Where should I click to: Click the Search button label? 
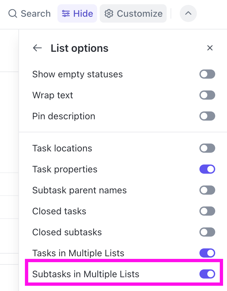(36, 14)
